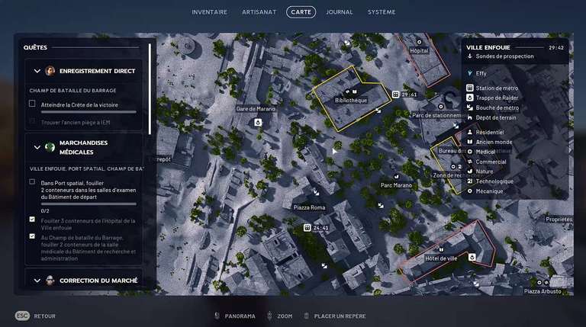The height and width of the screenshot is (327, 586).
Task: Toggle the Fouiller 3 conteneurs de l'Hôpital checkbox
Action: click(32, 219)
